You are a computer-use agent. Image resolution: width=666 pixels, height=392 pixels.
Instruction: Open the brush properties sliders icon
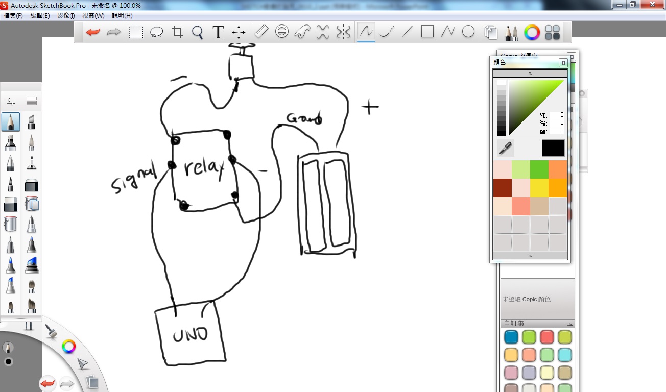click(x=11, y=101)
